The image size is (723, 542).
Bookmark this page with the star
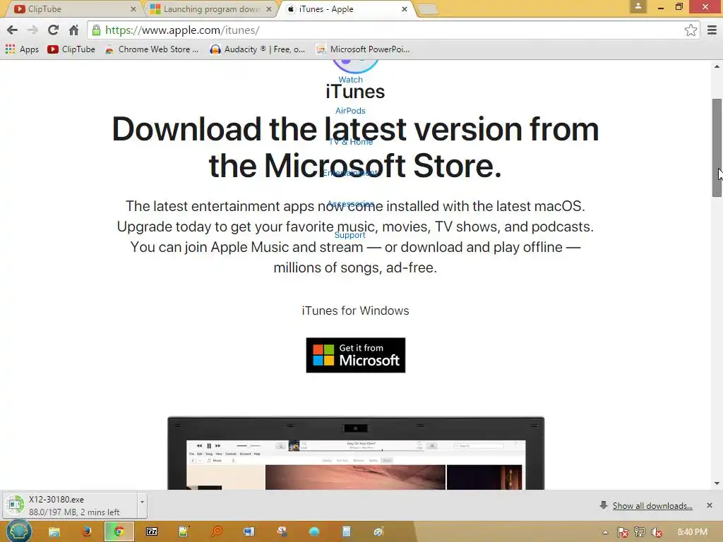coord(691,30)
